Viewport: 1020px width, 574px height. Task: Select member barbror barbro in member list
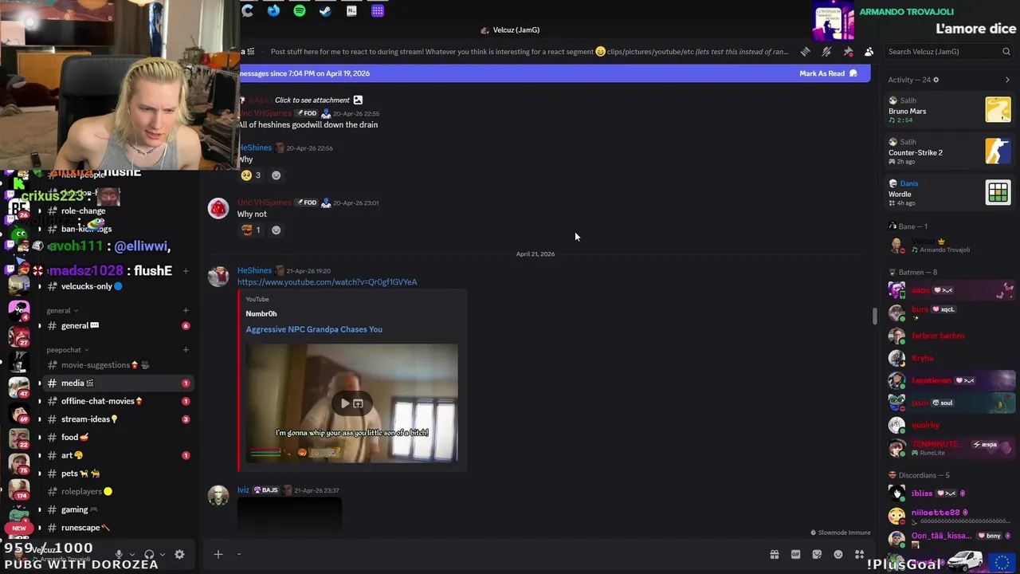coord(950,336)
